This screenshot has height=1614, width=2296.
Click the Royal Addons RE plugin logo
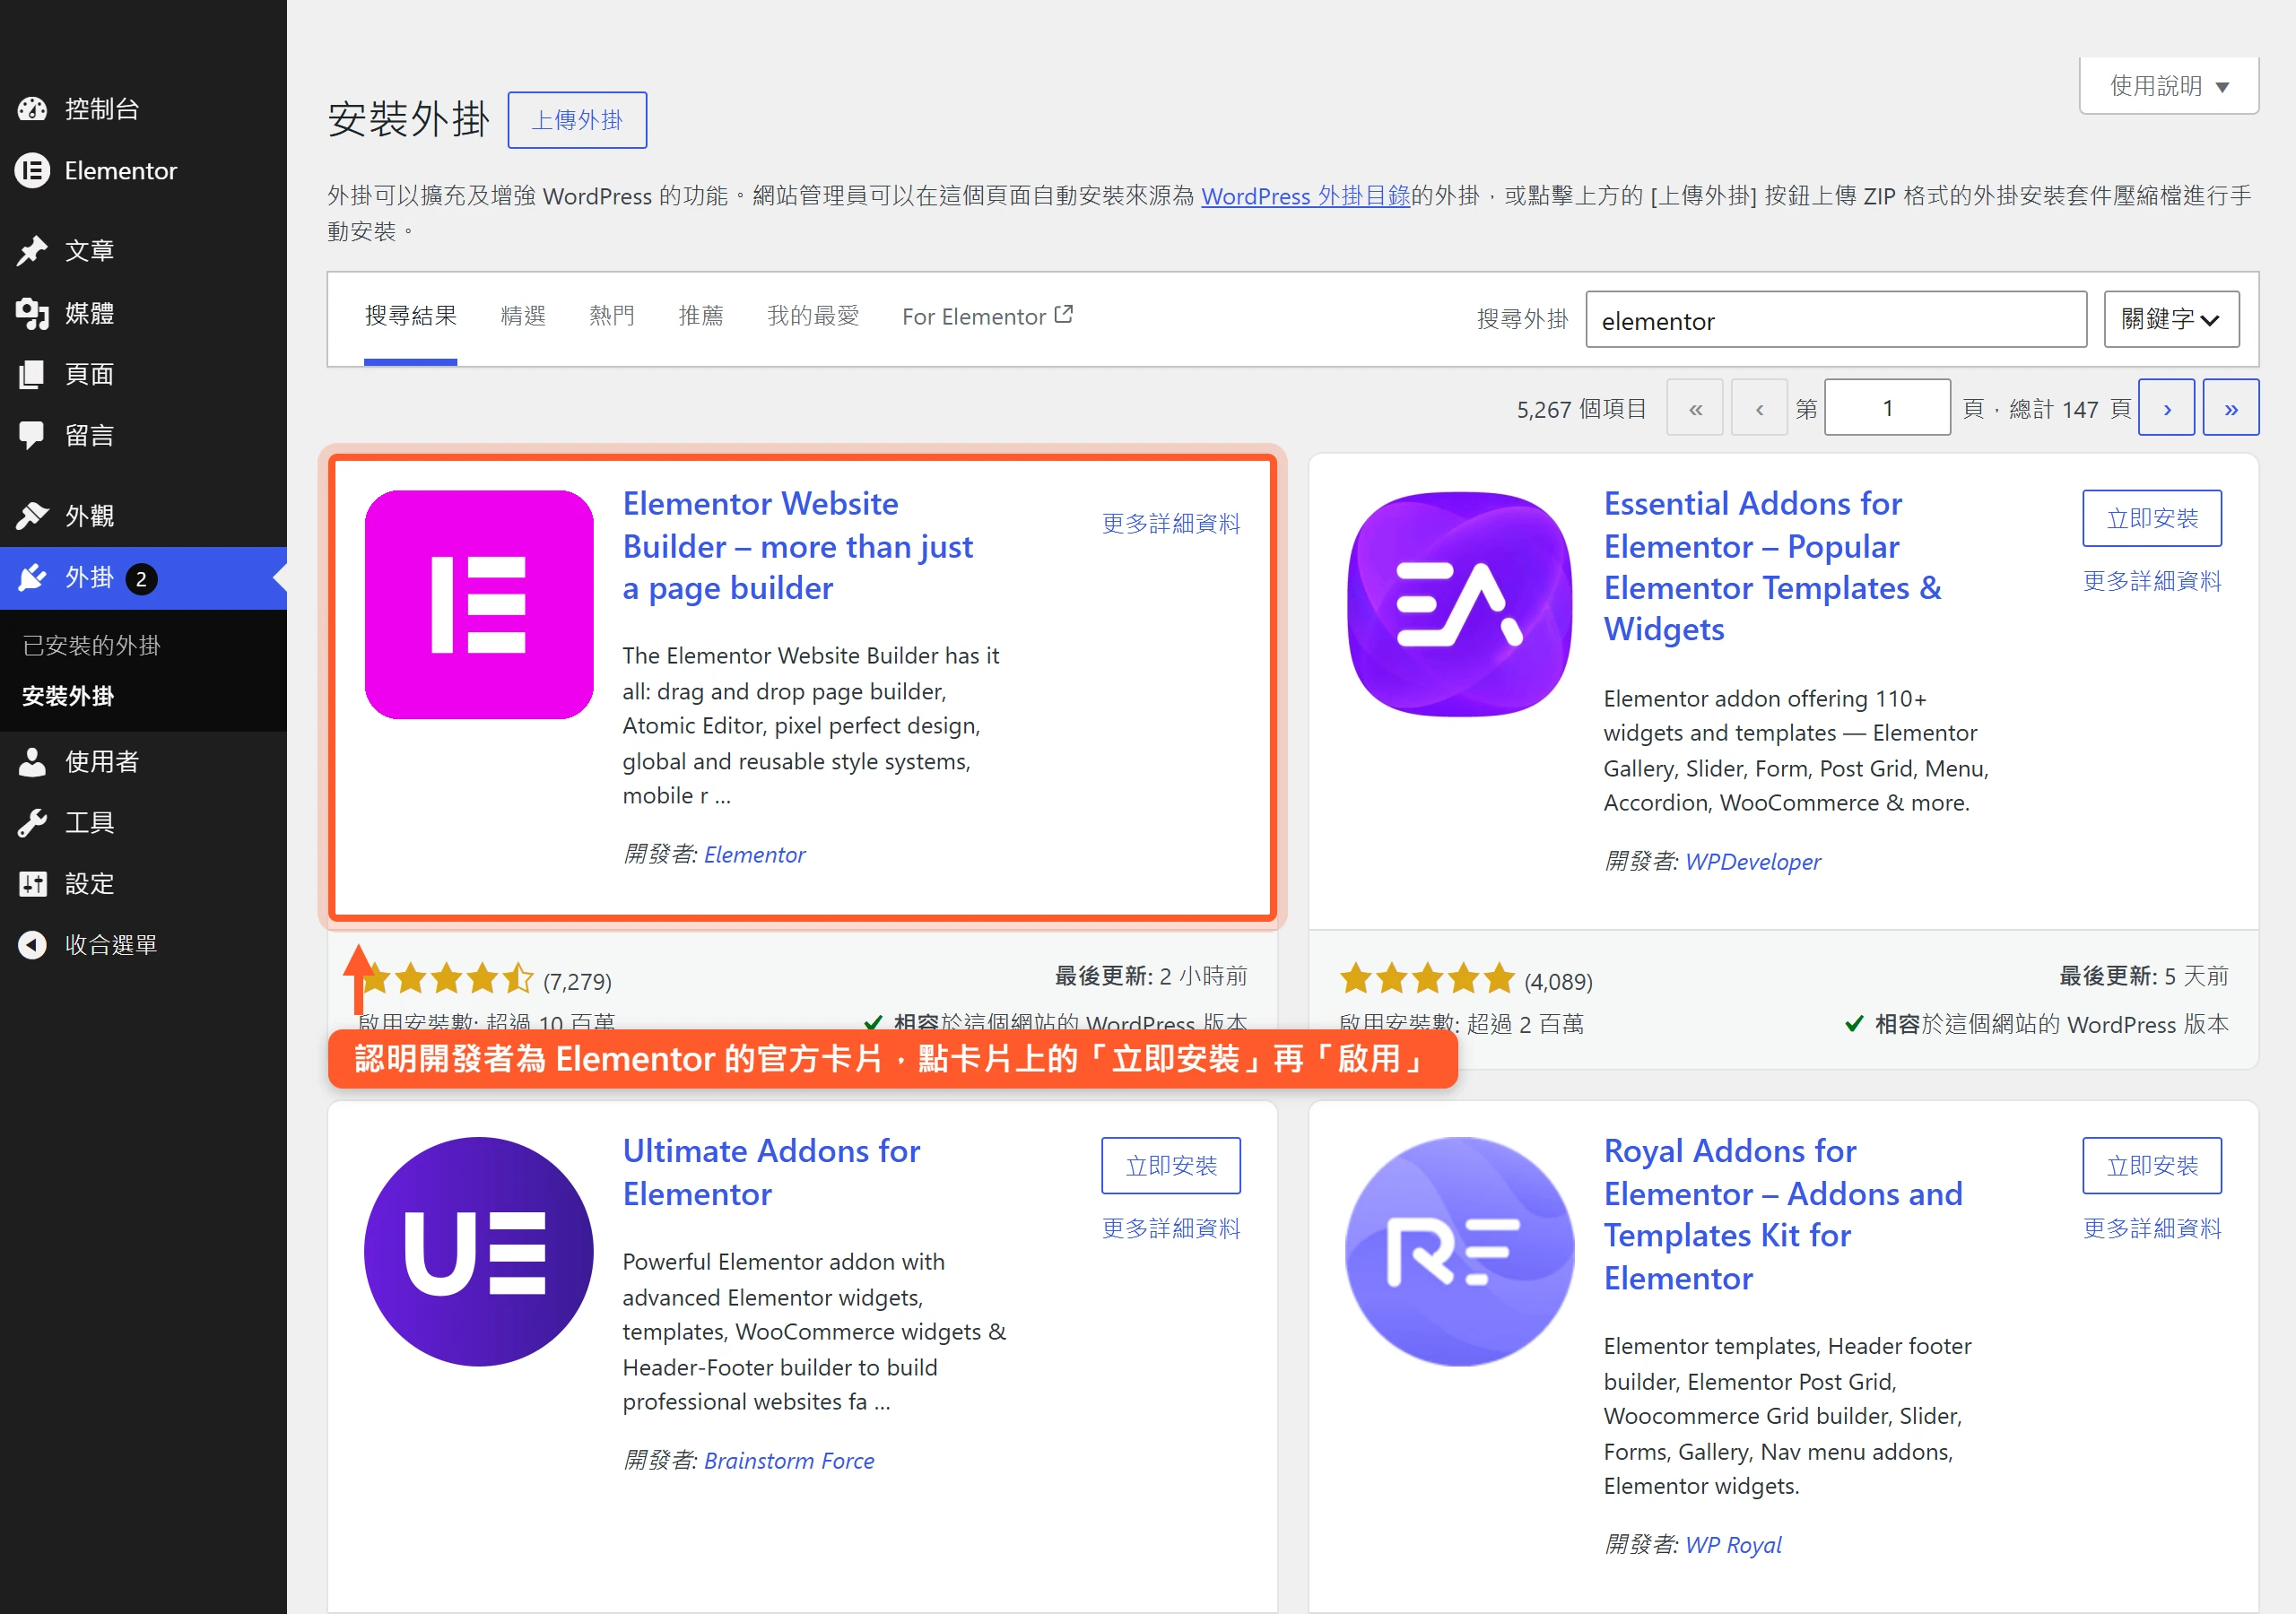[x=1460, y=1251]
